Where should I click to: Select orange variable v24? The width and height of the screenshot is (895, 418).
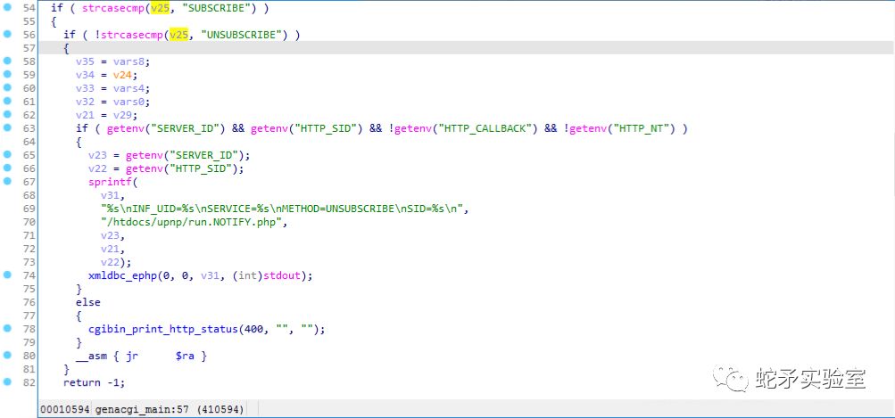tap(122, 75)
